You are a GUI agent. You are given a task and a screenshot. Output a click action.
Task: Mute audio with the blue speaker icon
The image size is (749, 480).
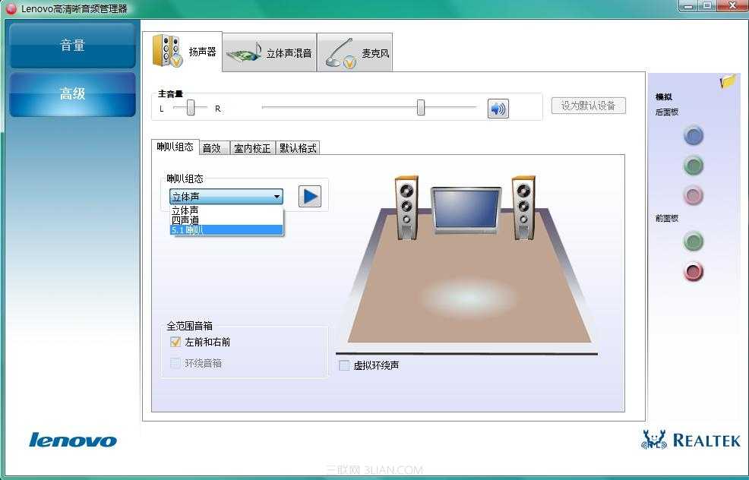click(498, 107)
